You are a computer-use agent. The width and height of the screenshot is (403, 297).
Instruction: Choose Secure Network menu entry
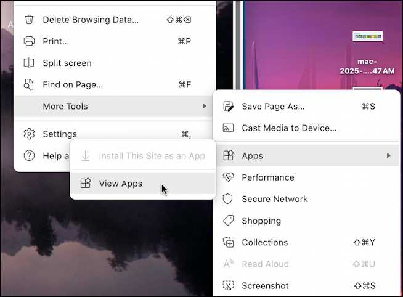(x=306, y=199)
